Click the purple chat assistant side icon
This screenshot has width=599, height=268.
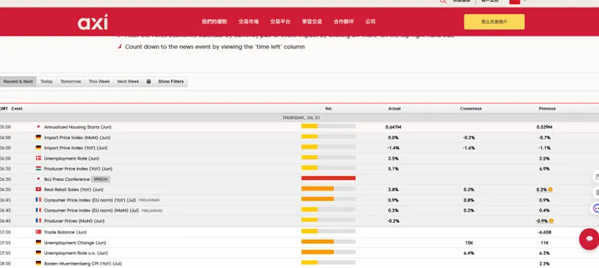[x=596, y=208]
